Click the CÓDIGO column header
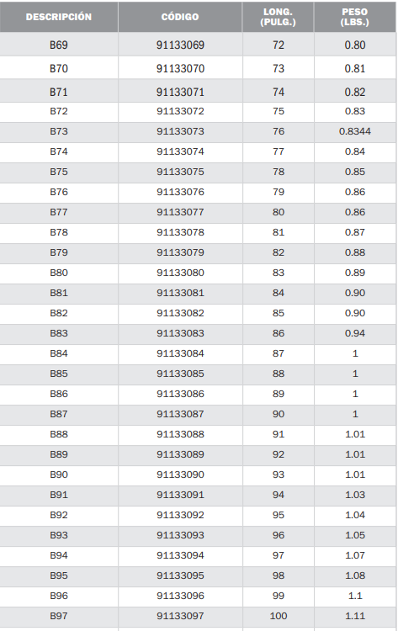398x631 pixels. (x=180, y=17)
